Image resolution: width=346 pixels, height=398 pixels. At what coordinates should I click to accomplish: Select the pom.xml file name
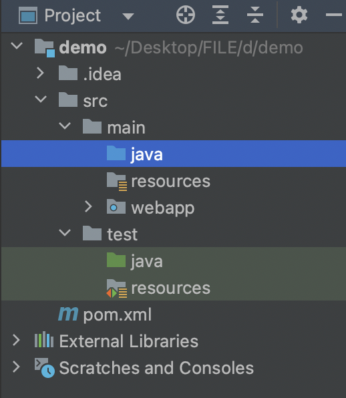point(118,315)
